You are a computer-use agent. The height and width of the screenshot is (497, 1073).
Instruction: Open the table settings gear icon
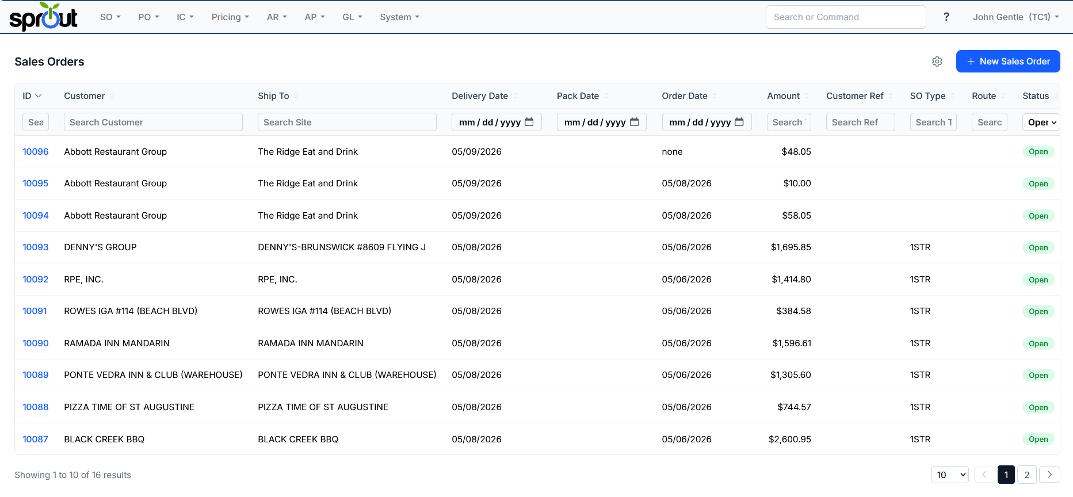pyautogui.click(x=937, y=62)
